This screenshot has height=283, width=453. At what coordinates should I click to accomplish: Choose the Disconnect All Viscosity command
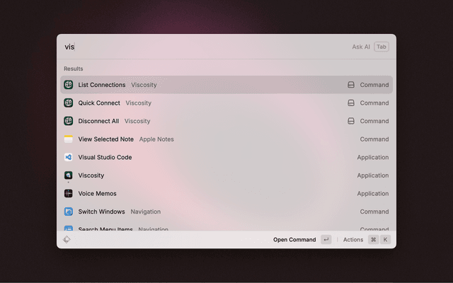coord(98,121)
